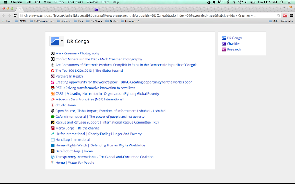Image resolution: width=295 pixels, height=184 pixels.
Task: Select the purple group tab in tab strip
Action: (96, 10)
